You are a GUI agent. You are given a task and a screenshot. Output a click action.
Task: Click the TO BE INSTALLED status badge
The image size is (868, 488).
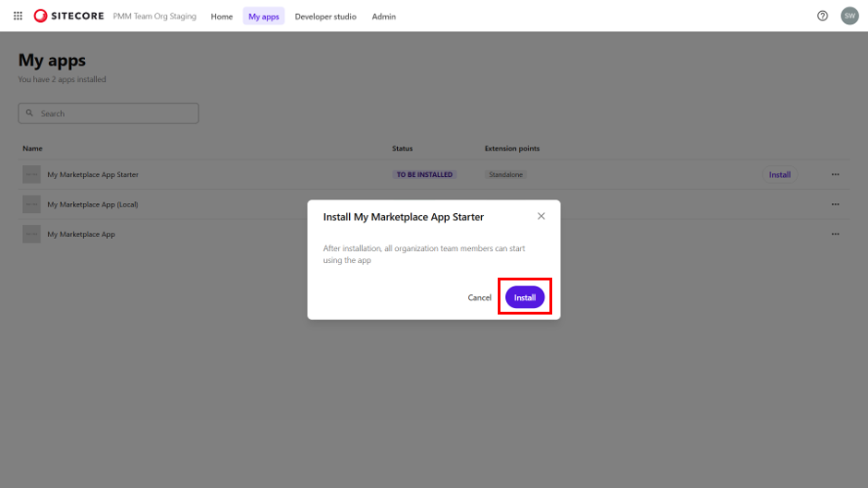point(425,175)
